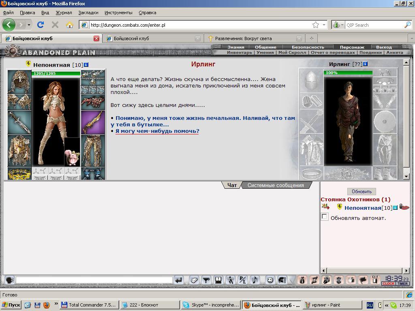
Task: Choose reply 'Я могу чем-нибудь помочь?'
Action: (x=157, y=131)
